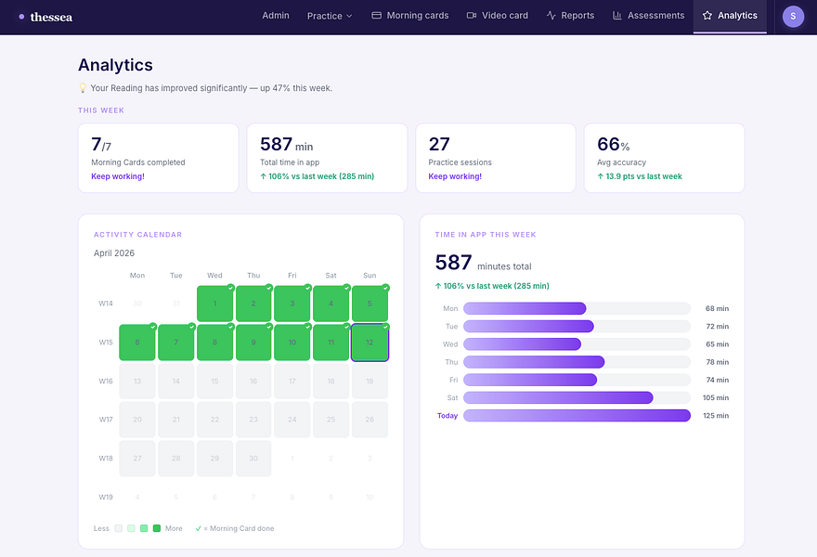Expand the Practice dropdown

click(x=330, y=16)
